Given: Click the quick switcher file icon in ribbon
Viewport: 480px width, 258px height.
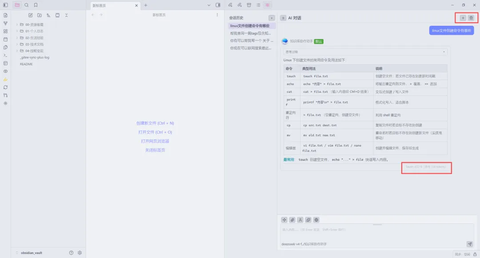Looking at the screenshot, I should tap(5, 15).
